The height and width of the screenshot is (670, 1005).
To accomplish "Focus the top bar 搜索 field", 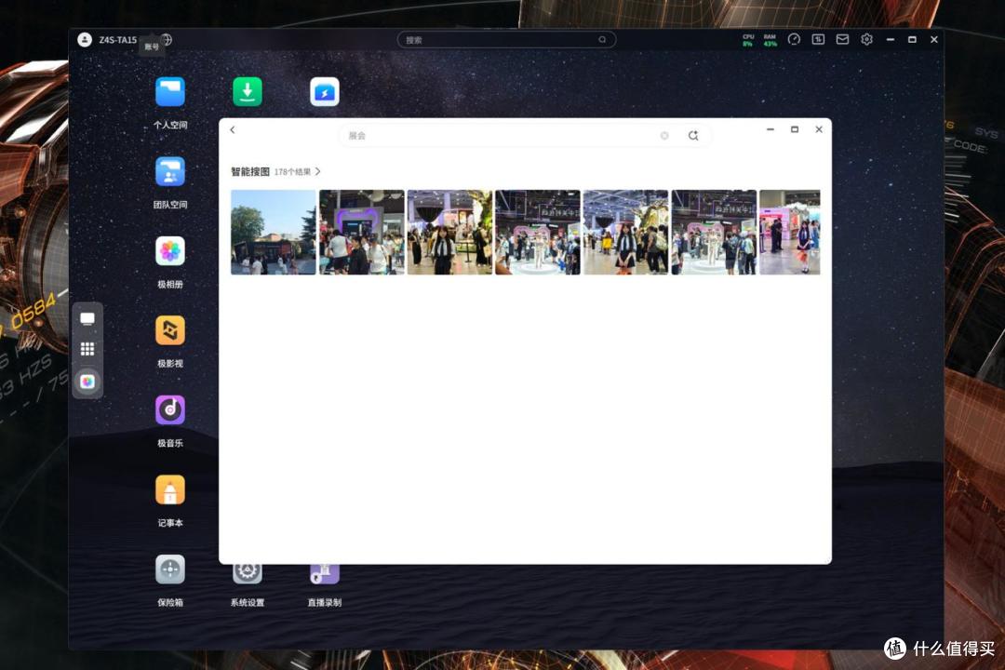I will pos(506,40).
